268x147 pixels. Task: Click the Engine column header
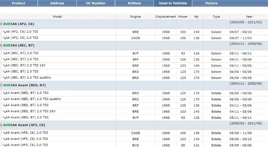(136, 17)
